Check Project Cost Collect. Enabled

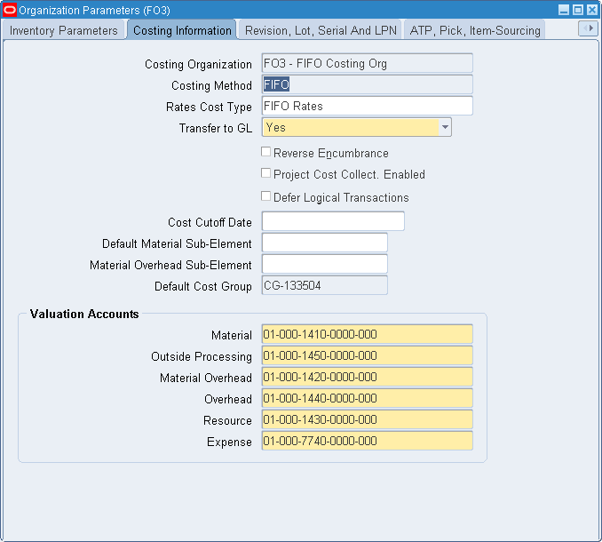tap(265, 173)
